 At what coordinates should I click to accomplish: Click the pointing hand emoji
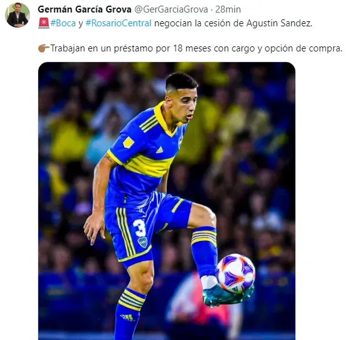pyautogui.click(x=44, y=48)
